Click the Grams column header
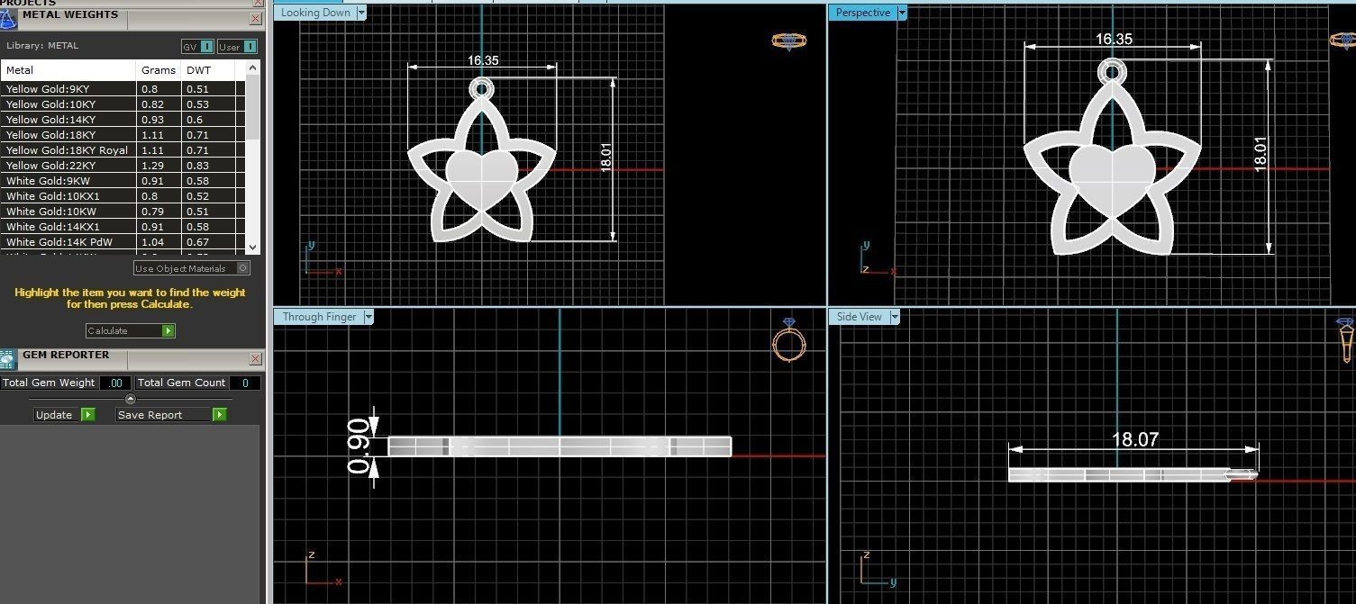Screen dimensions: 1356x604 point(159,70)
